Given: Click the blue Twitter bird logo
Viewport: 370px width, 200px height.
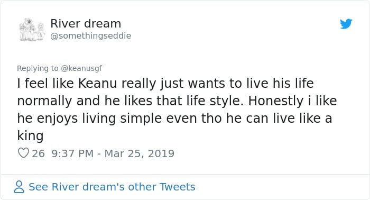Looking at the screenshot, I should point(346,24).
